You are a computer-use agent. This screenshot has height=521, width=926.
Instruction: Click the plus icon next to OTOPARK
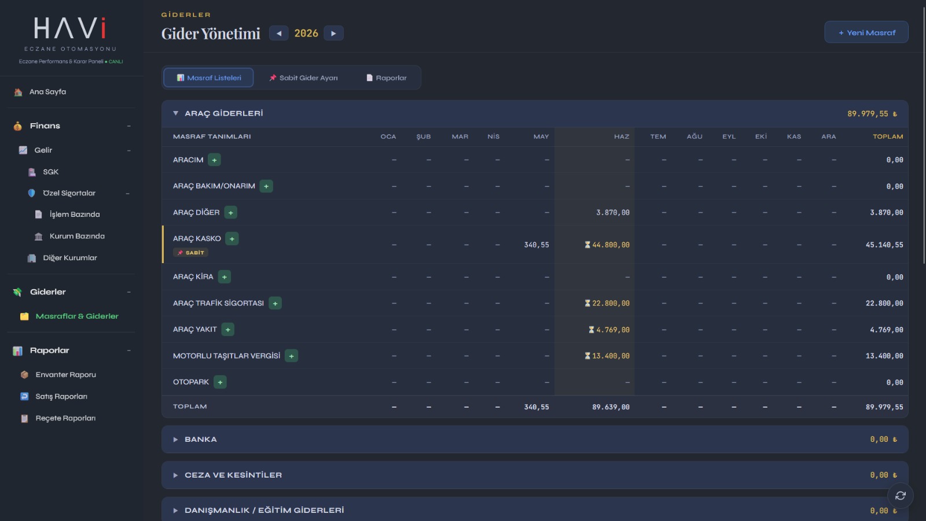[220, 382]
